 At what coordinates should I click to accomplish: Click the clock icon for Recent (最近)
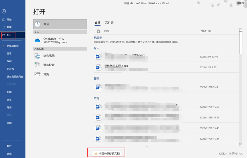(37, 24)
